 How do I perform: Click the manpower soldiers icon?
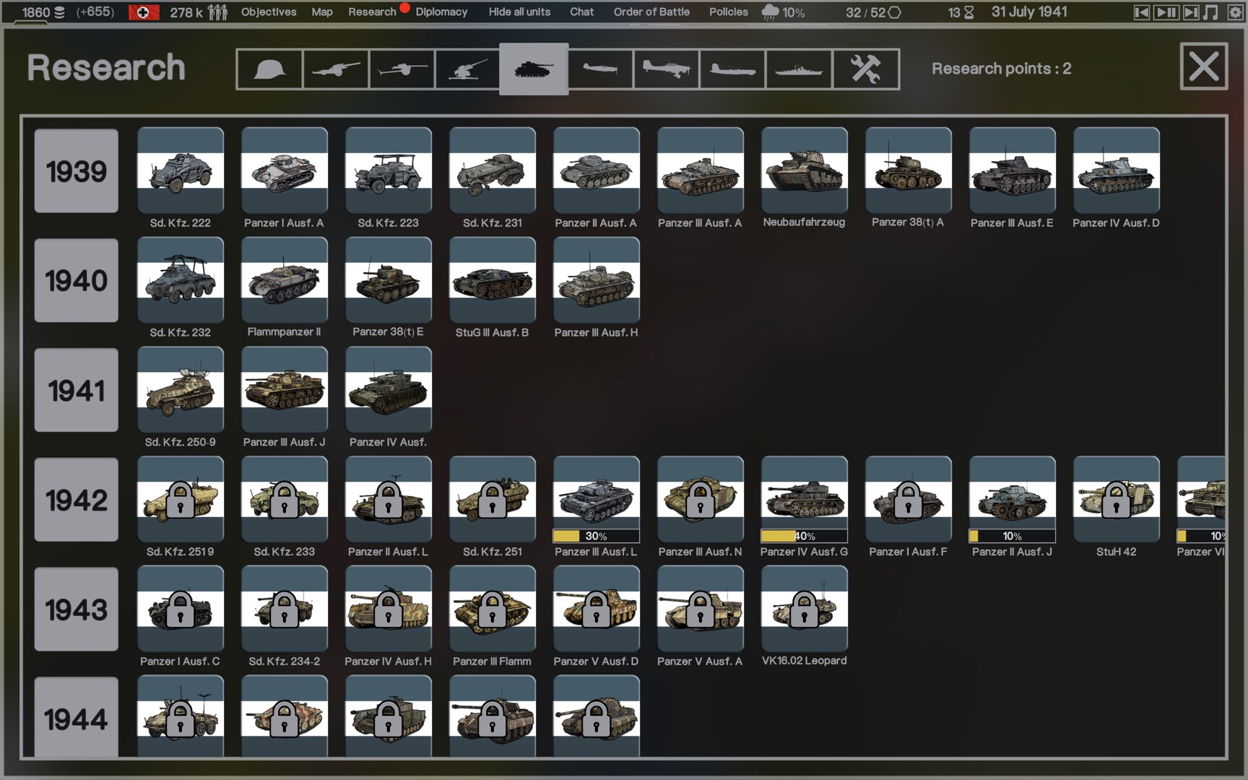(217, 12)
